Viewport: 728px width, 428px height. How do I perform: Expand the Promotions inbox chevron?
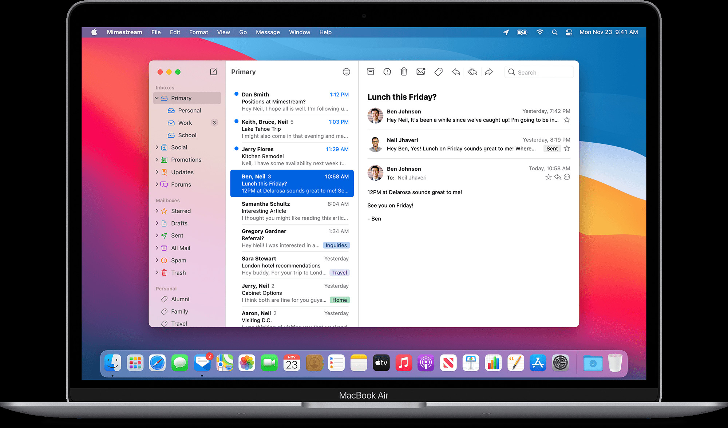(x=157, y=160)
